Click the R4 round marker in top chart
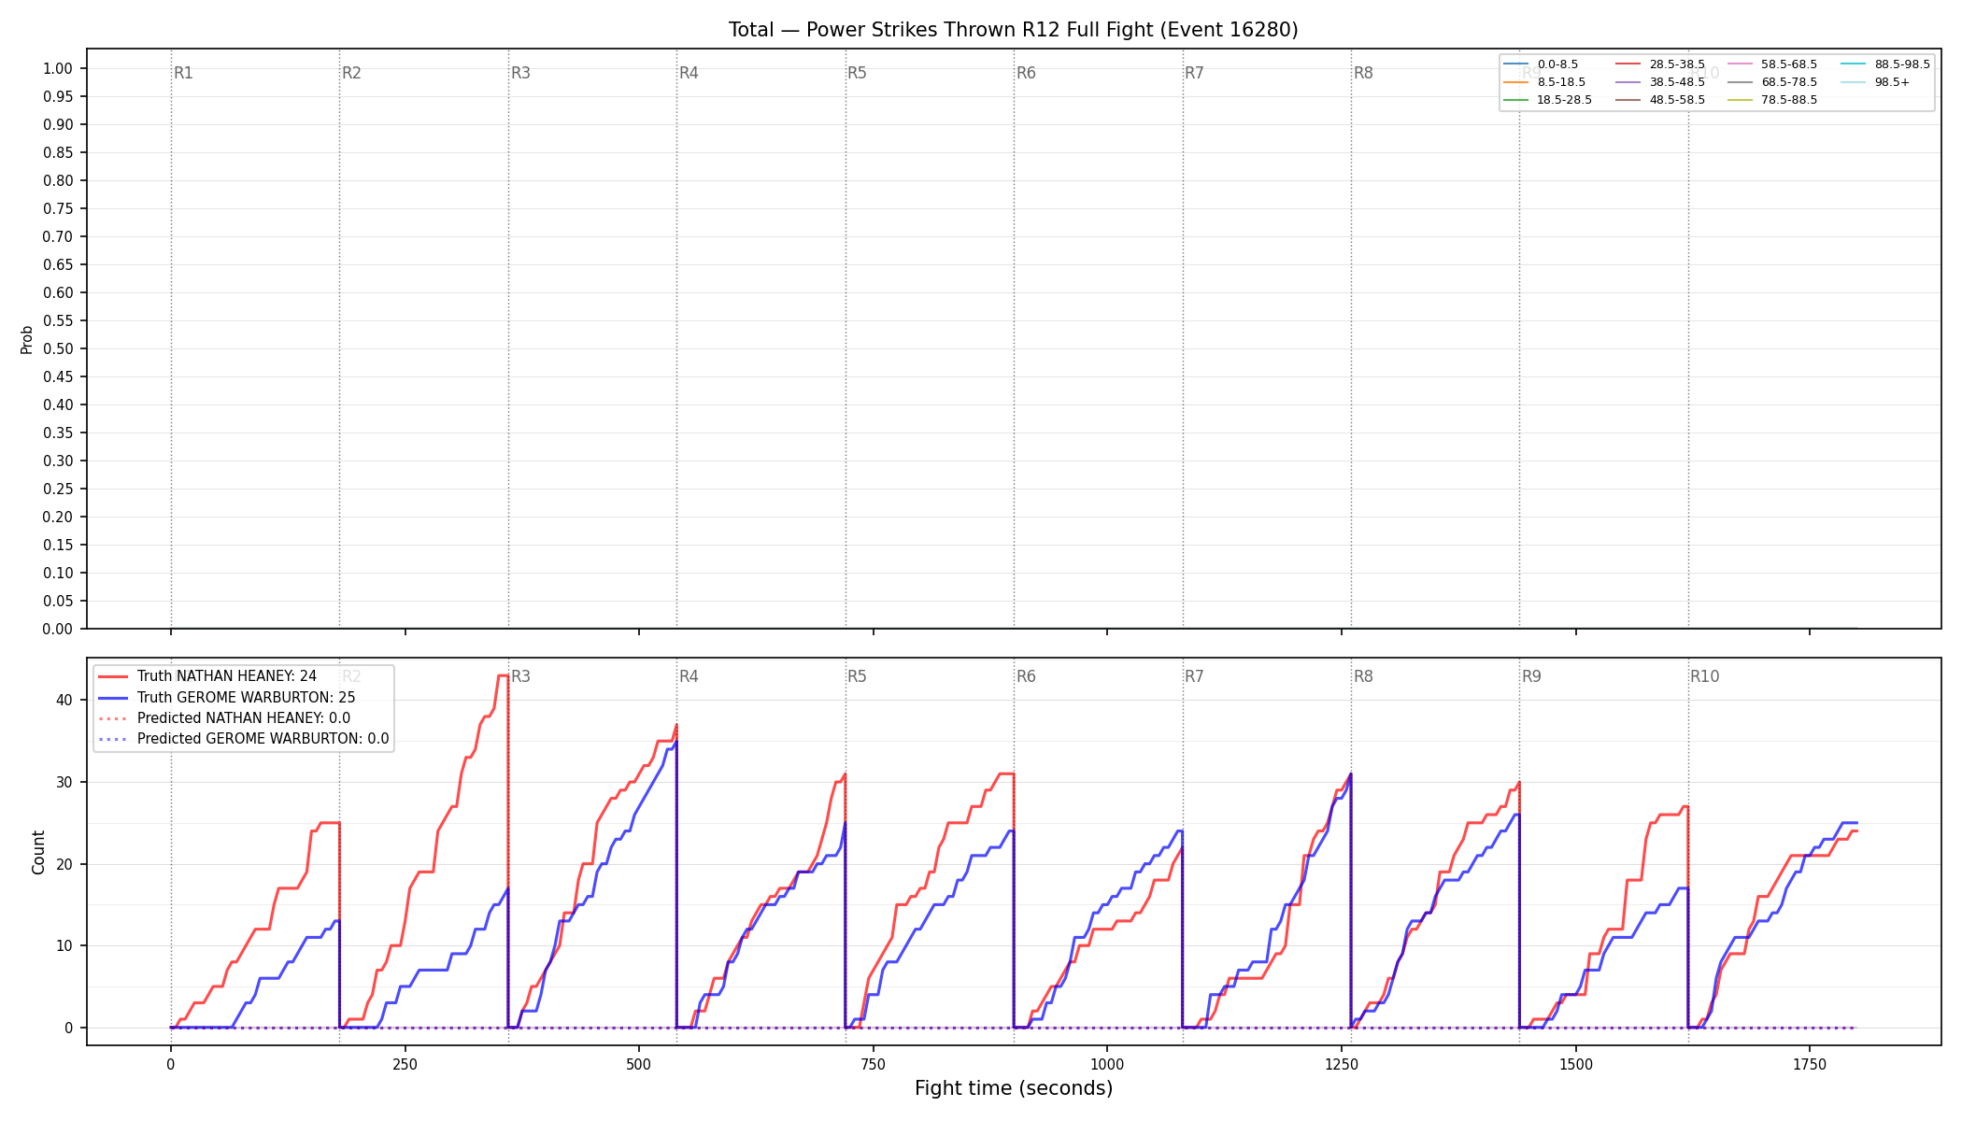Screen dimensions: 1962x1121 [689, 73]
